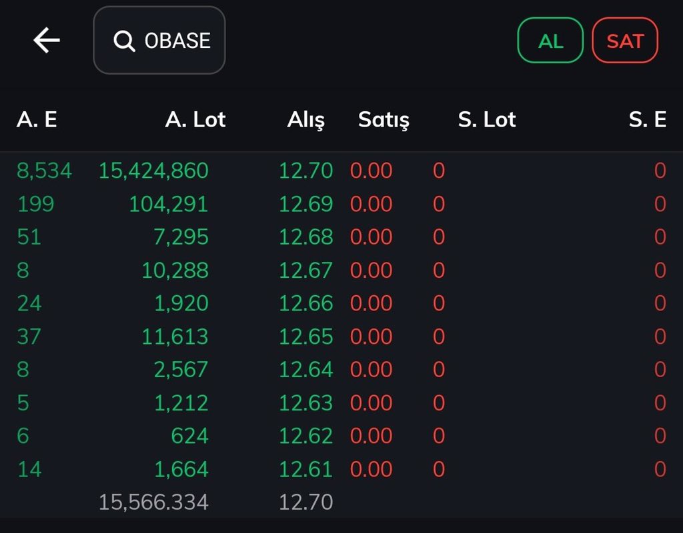Select the Alış column header

305,120
